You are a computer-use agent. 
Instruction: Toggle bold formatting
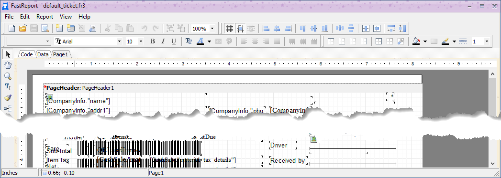[153, 41]
